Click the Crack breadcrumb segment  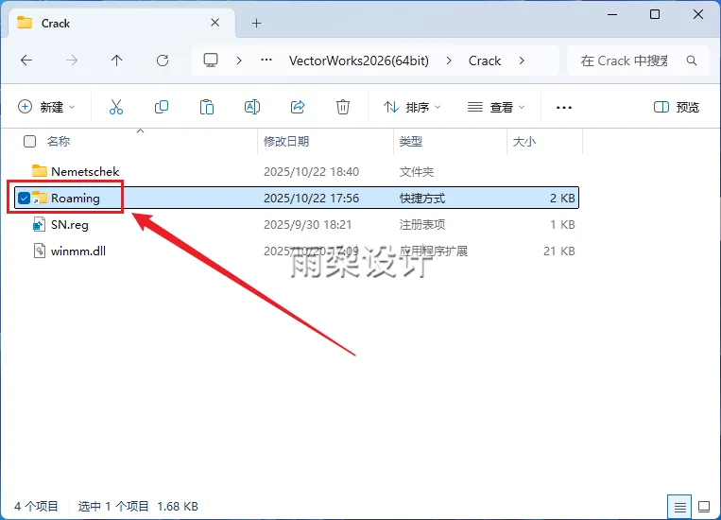click(484, 61)
